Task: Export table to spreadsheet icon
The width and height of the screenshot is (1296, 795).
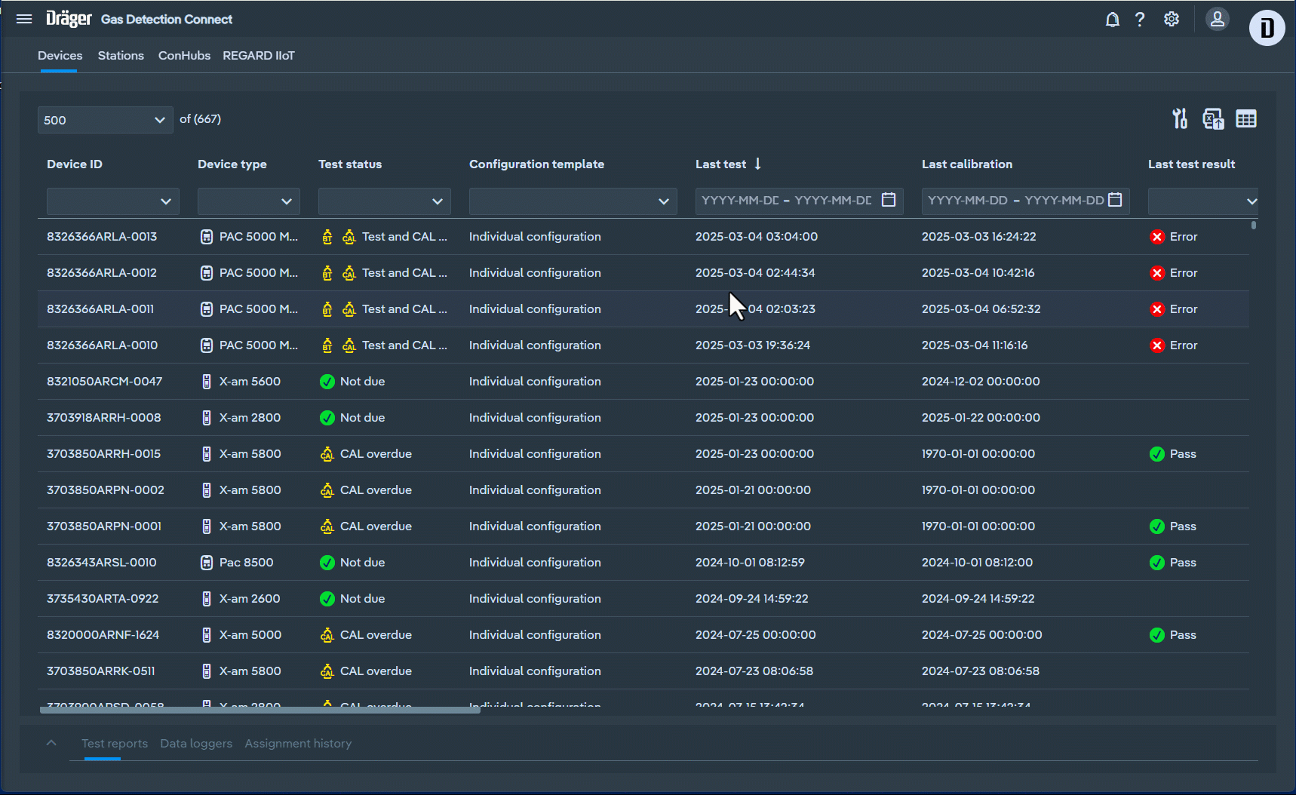Action: click(1213, 118)
